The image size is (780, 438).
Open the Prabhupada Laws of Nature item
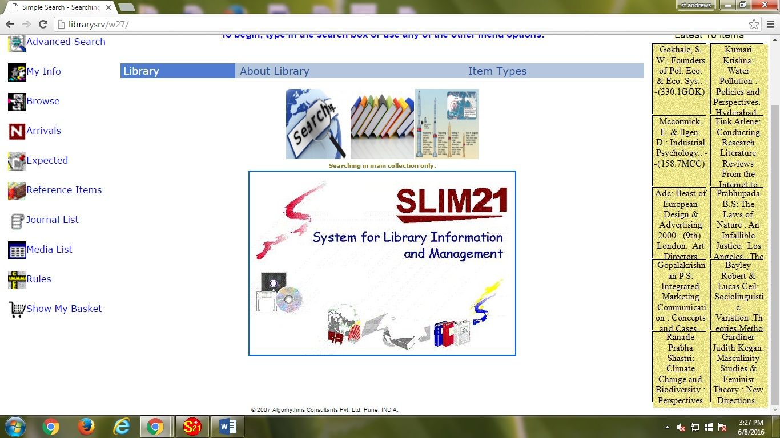pos(738,224)
